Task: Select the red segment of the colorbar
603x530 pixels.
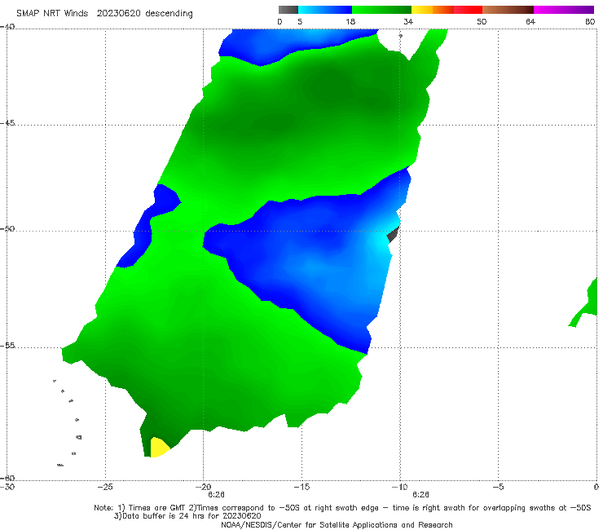Action: (x=468, y=10)
